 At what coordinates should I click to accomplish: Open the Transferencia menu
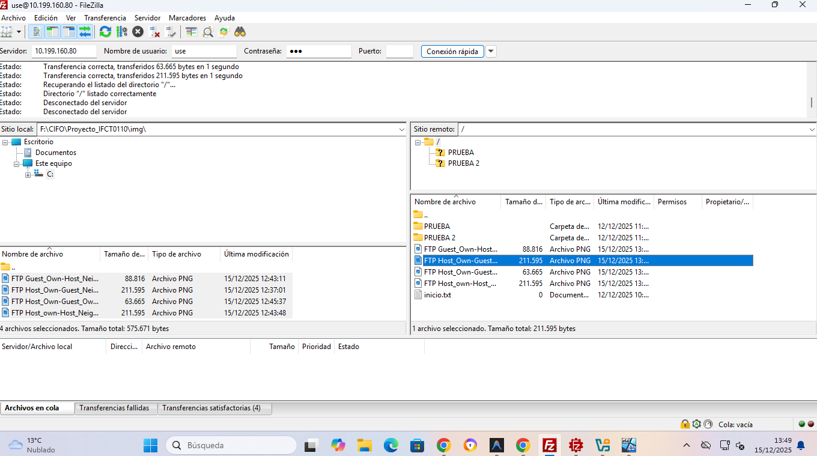[105, 18]
